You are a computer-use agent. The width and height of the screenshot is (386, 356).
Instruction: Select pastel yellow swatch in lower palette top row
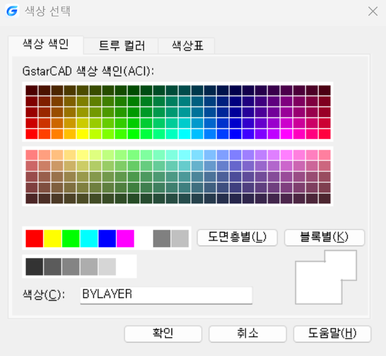[x=82, y=155]
